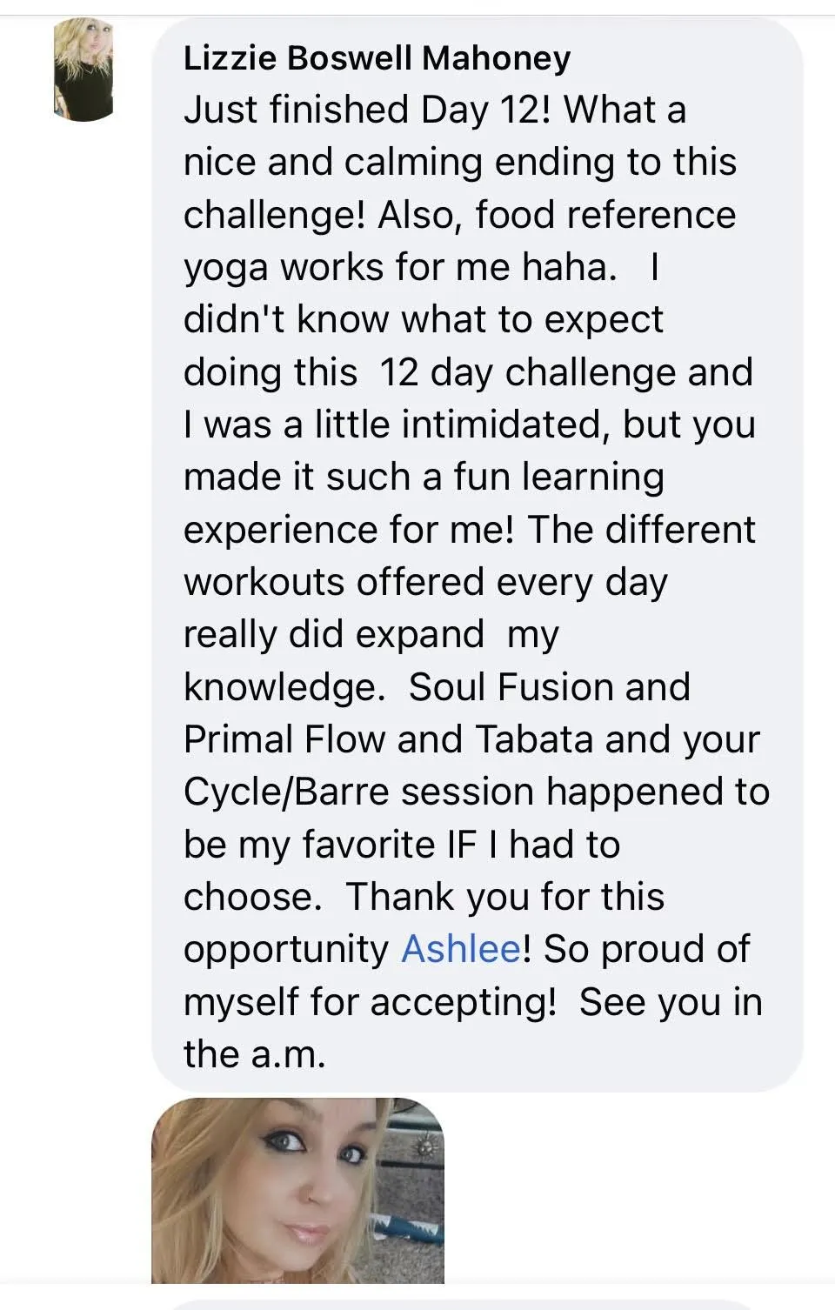Open the attached selfie photo below comment

pos(297,1190)
